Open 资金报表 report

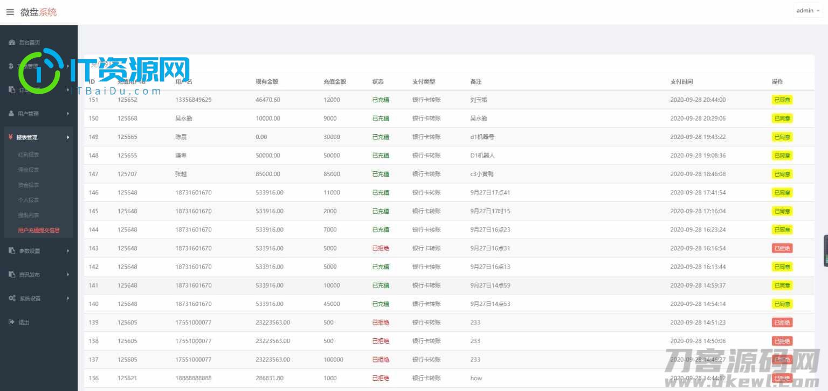click(x=29, y=185)
